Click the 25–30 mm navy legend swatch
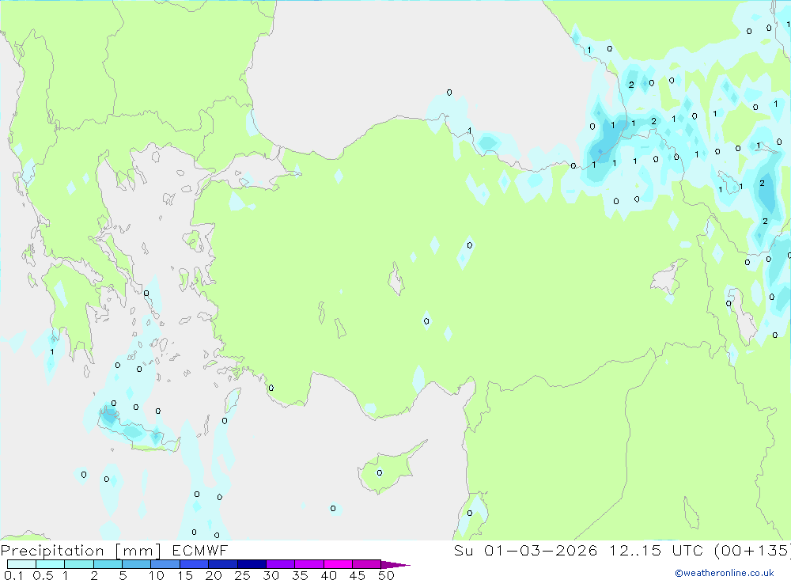This screenshot has width=791, height=580. 252,564
